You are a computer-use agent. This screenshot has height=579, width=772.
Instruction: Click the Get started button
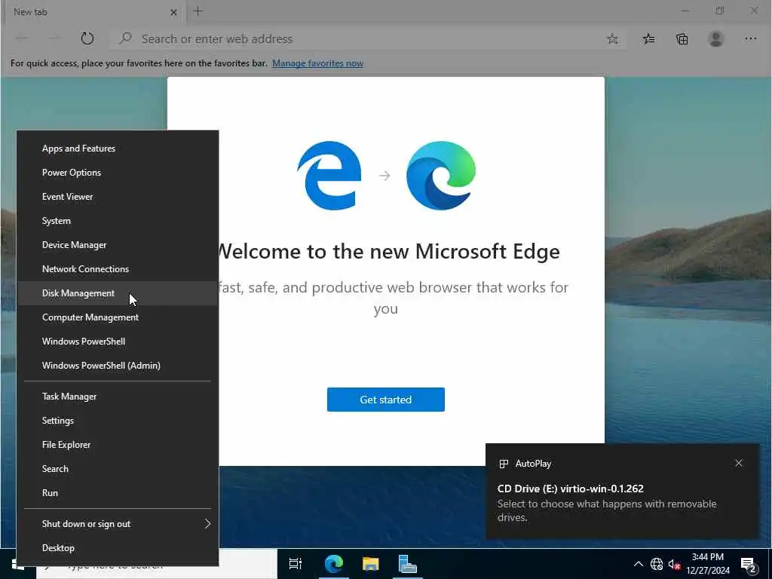pos(385,400)
